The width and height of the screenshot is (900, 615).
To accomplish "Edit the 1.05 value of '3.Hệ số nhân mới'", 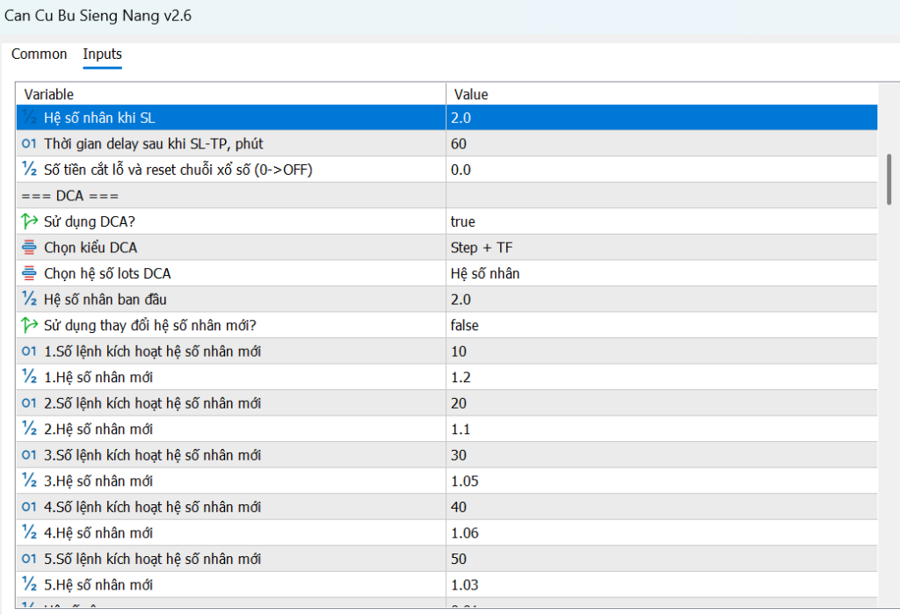I will (x=465, y=481).
